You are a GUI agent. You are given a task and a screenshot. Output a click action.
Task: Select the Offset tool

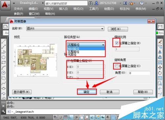coord(160,57)
